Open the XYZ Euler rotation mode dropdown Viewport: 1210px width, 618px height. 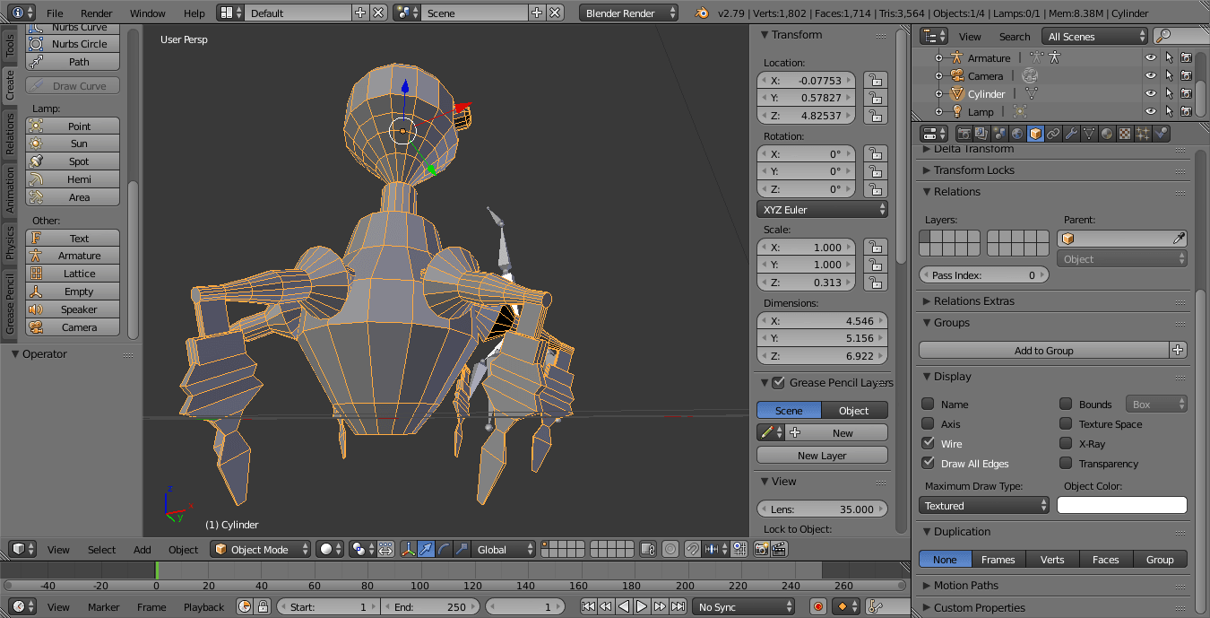pyautogui.click(x=822, y=210)
